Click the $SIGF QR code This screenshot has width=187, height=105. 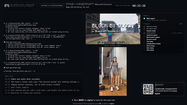148,89
